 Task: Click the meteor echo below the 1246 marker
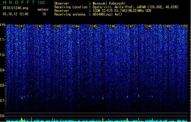coord(103,98)
